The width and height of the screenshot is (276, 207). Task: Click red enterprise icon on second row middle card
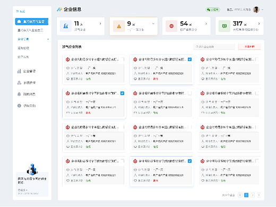135,93
